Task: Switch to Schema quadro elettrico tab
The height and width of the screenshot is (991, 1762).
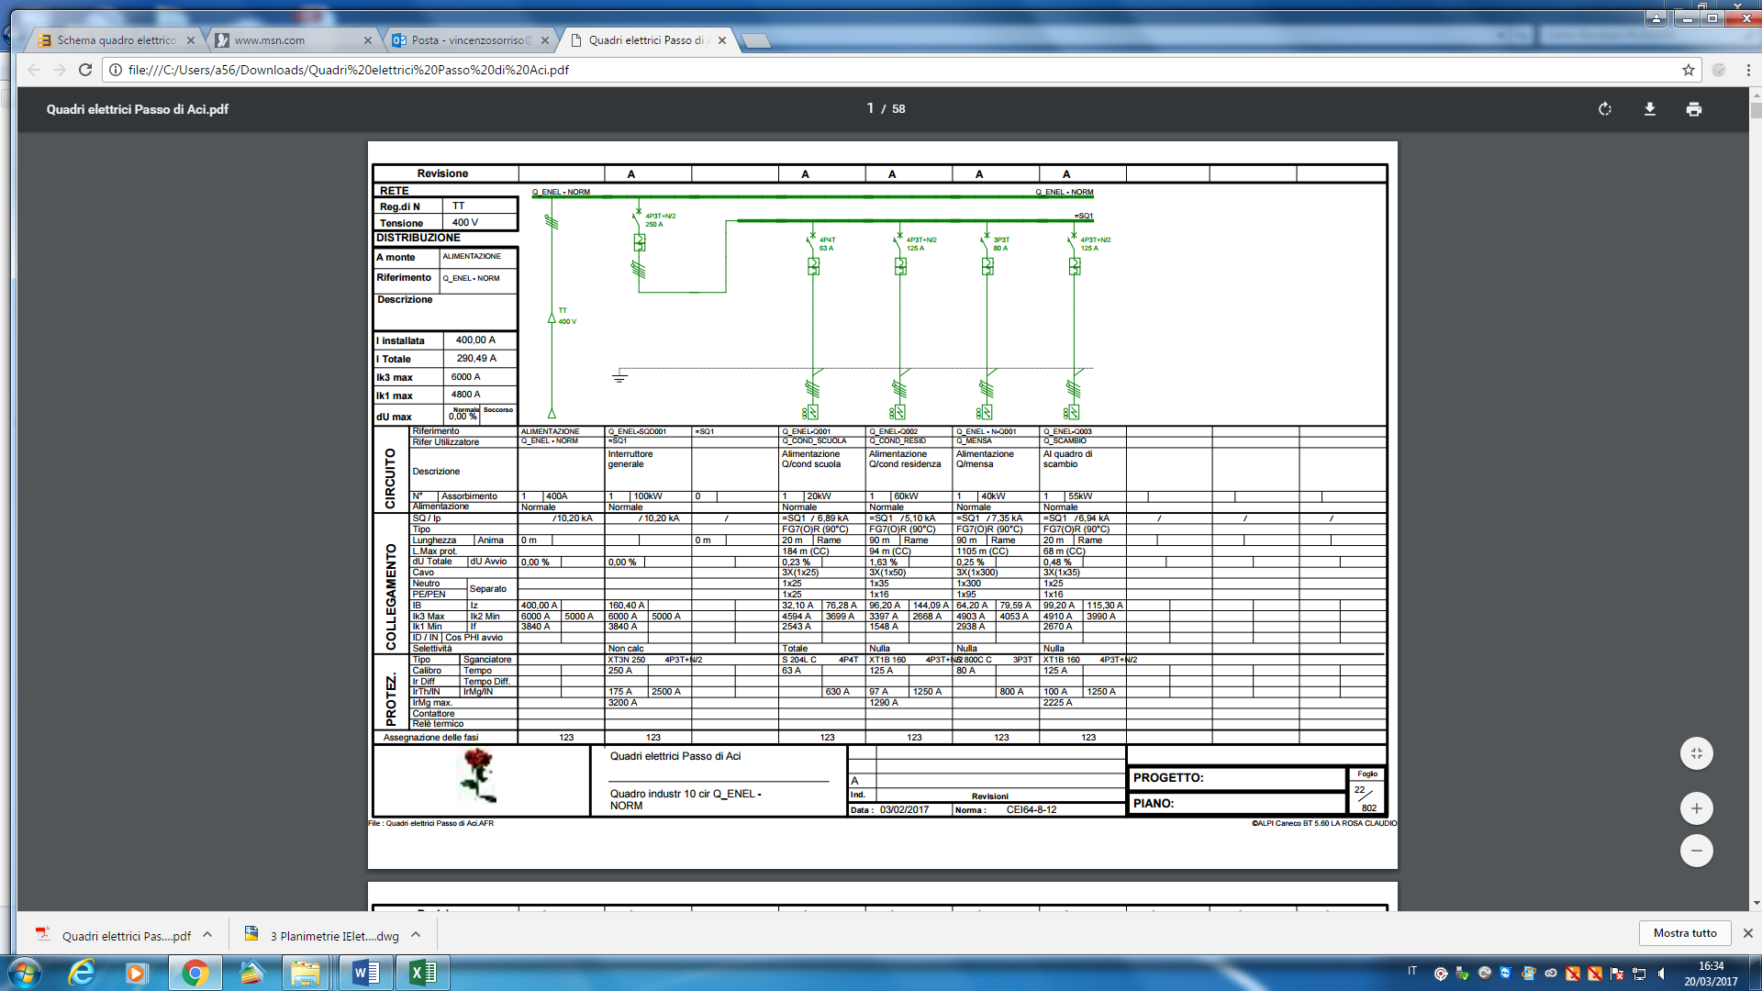Action: point(115,40)
